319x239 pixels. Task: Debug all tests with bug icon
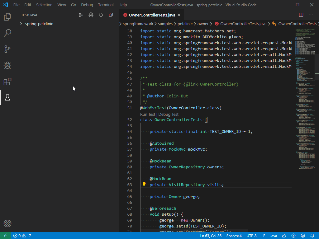91,15
